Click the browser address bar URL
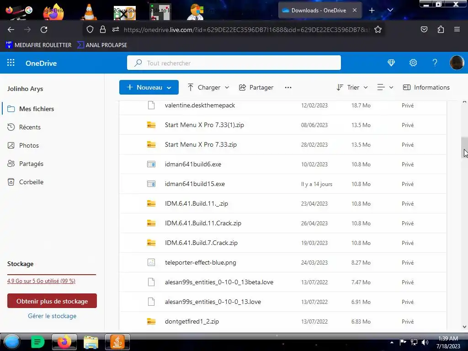 (x=246, y=30)
